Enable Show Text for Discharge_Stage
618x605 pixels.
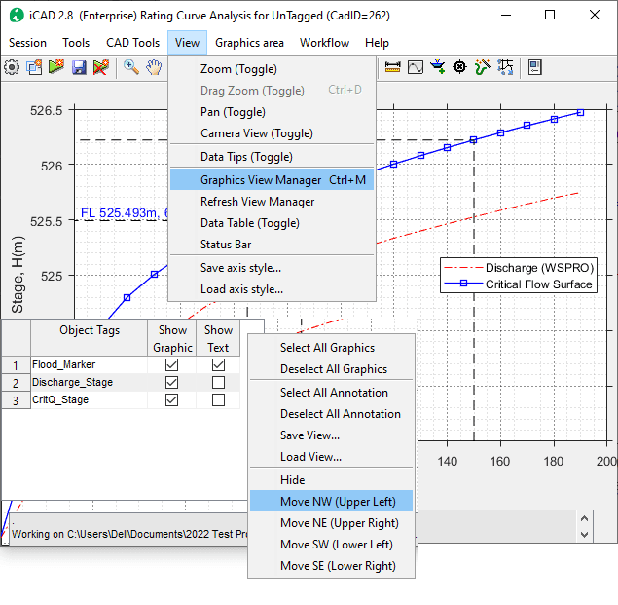tap(219, 382)
